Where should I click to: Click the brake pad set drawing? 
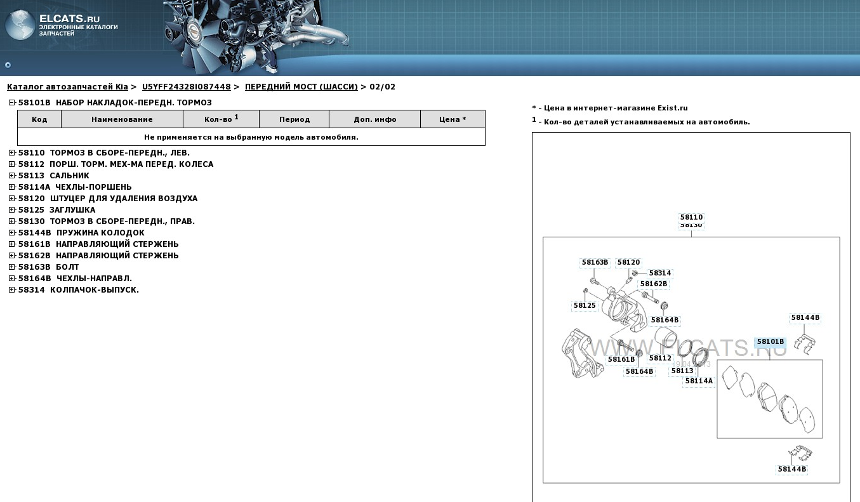pyautogui.click(x=769, y=399)
